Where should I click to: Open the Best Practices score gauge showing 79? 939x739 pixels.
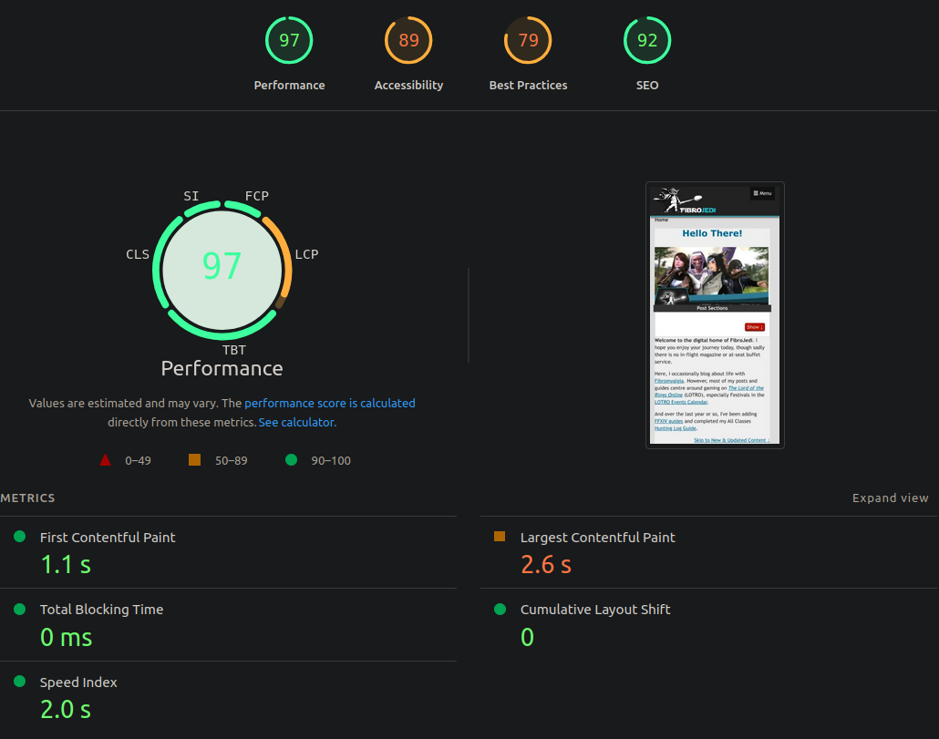coord(528,40)
